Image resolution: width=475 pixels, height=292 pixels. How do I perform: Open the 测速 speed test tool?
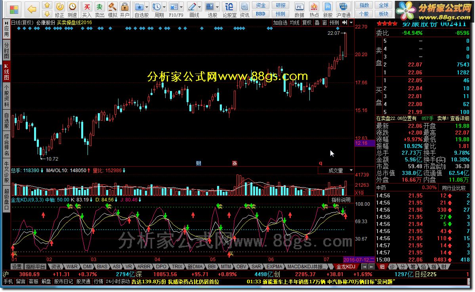[x=72, y=9]
